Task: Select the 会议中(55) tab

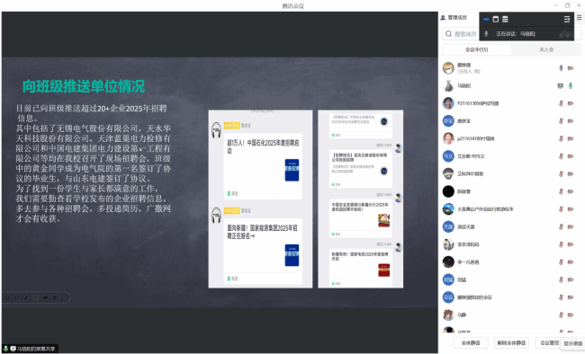Action: (x=476, y=49)
